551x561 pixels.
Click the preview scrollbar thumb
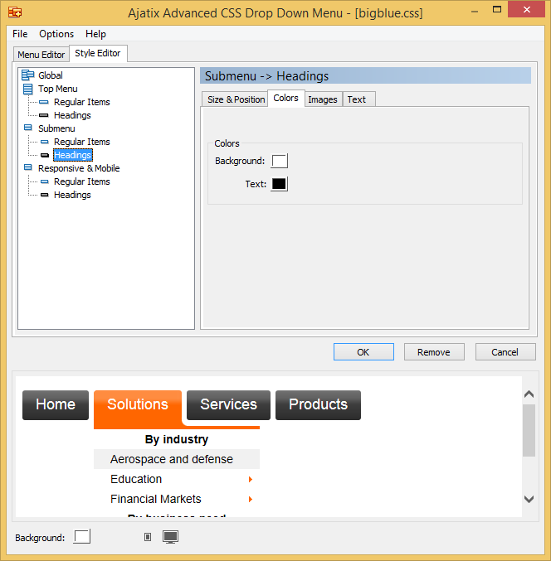(x=529, y=430)
